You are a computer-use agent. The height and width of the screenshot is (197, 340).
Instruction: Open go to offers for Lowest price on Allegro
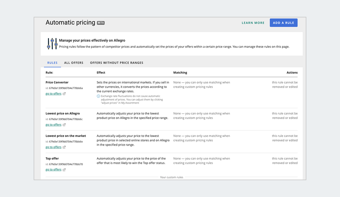54,125
